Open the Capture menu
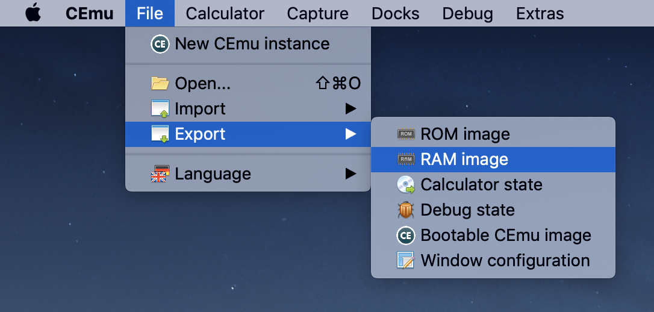654x312 pixels. coord(317,13)
